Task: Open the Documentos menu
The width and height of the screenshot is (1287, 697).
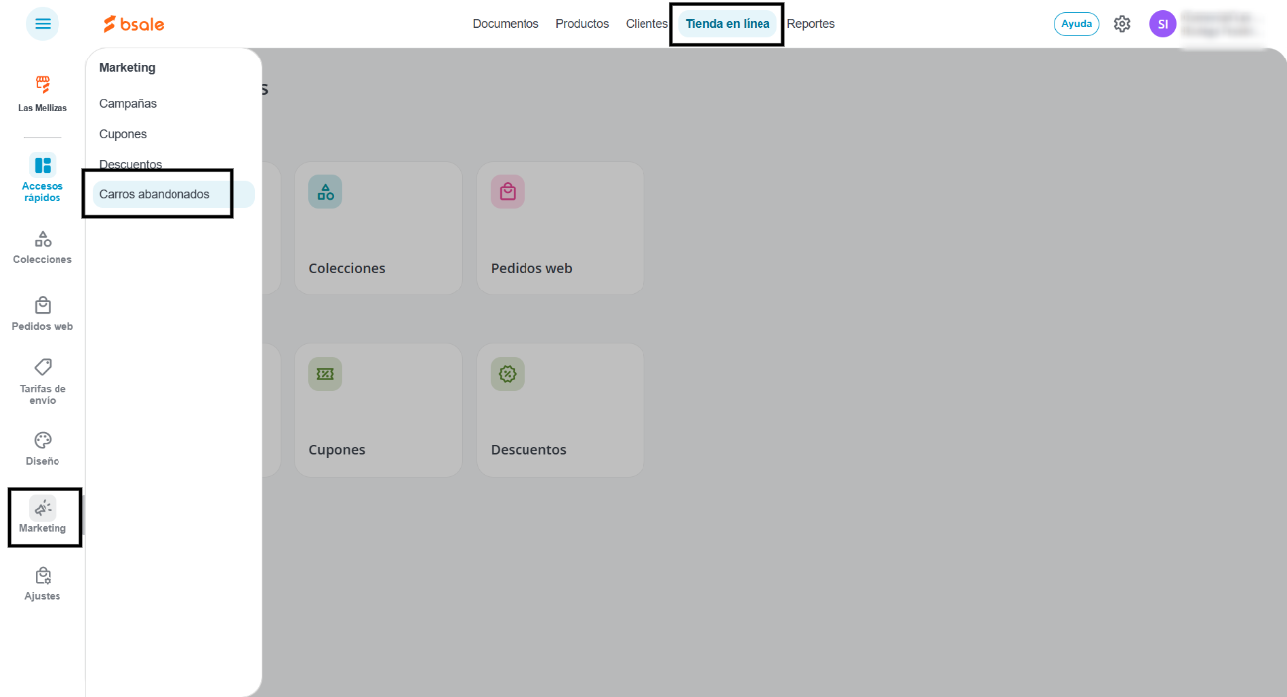Action: pyautogui.click(x=506, y=24)
